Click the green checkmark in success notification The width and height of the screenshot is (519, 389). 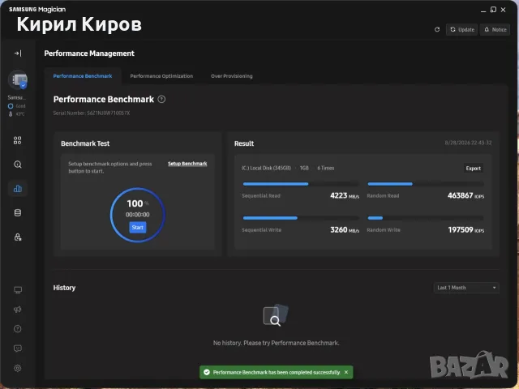click(207, 372)
